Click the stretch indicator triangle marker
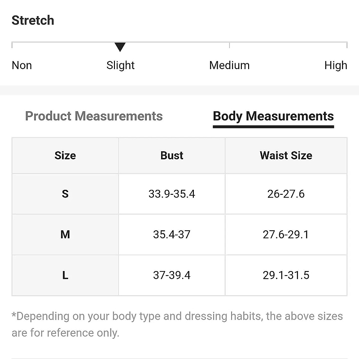359x359 pixels. (120, 47)
